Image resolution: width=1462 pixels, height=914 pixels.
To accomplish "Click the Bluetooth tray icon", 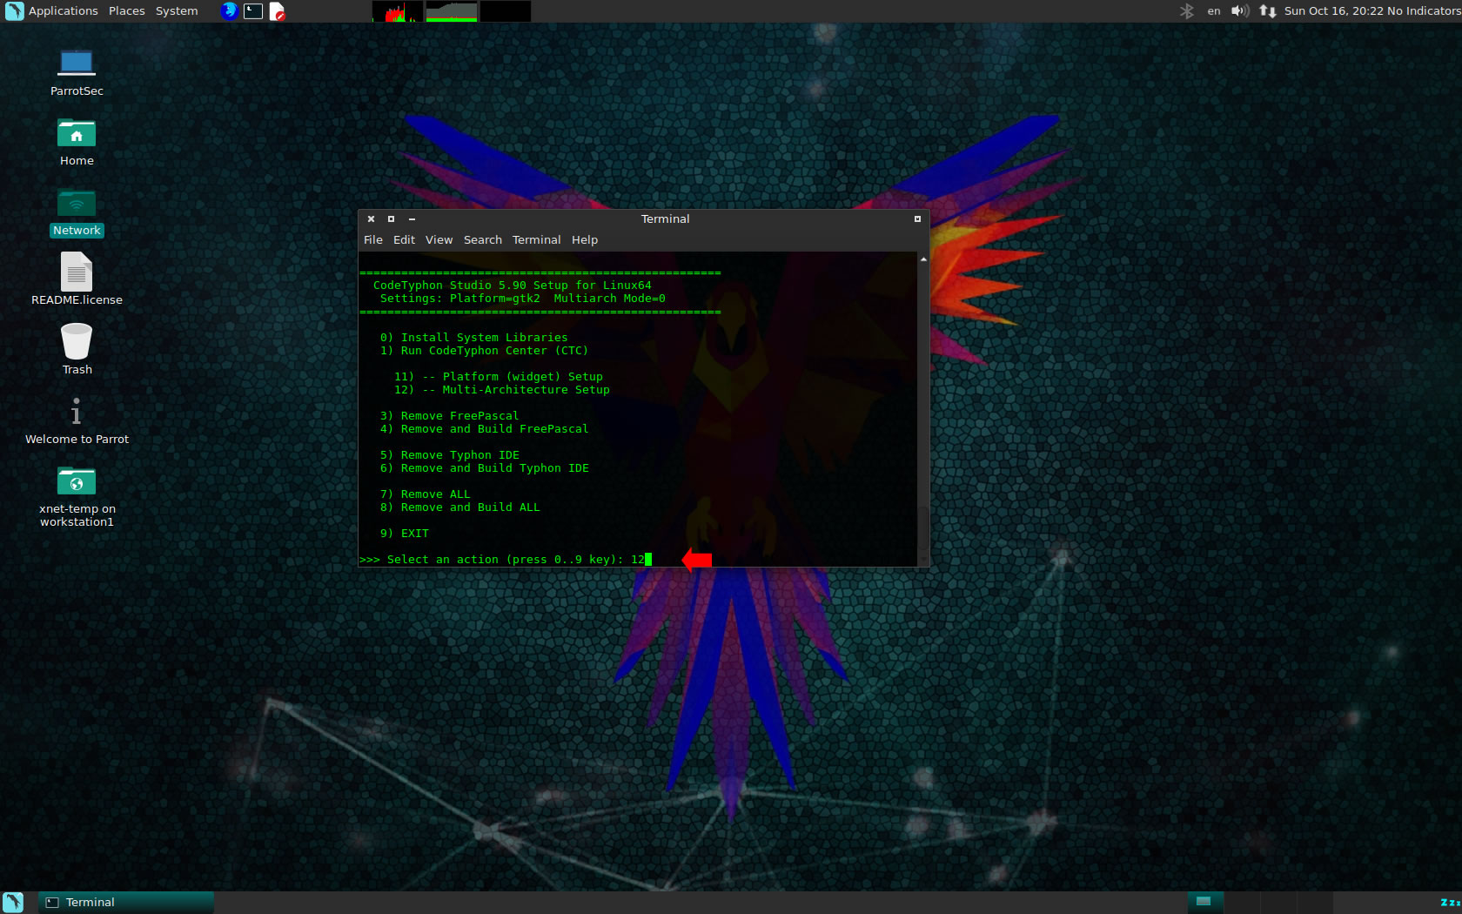I will click(x=1187, y=11).
